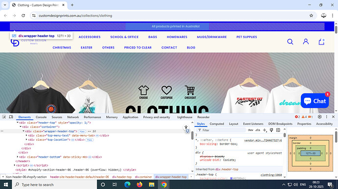Expand the script element node
The image size is (338, 189).
[15, 166]
